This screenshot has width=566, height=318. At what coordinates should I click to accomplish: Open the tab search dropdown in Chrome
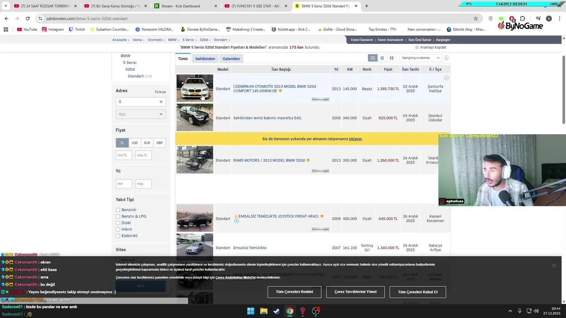pos(6,6)
